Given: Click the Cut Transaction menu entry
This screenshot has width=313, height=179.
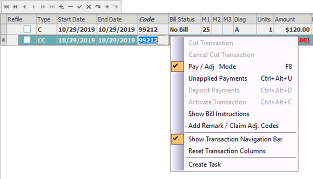Looking at the screenshot, I should tap(234, 43).
